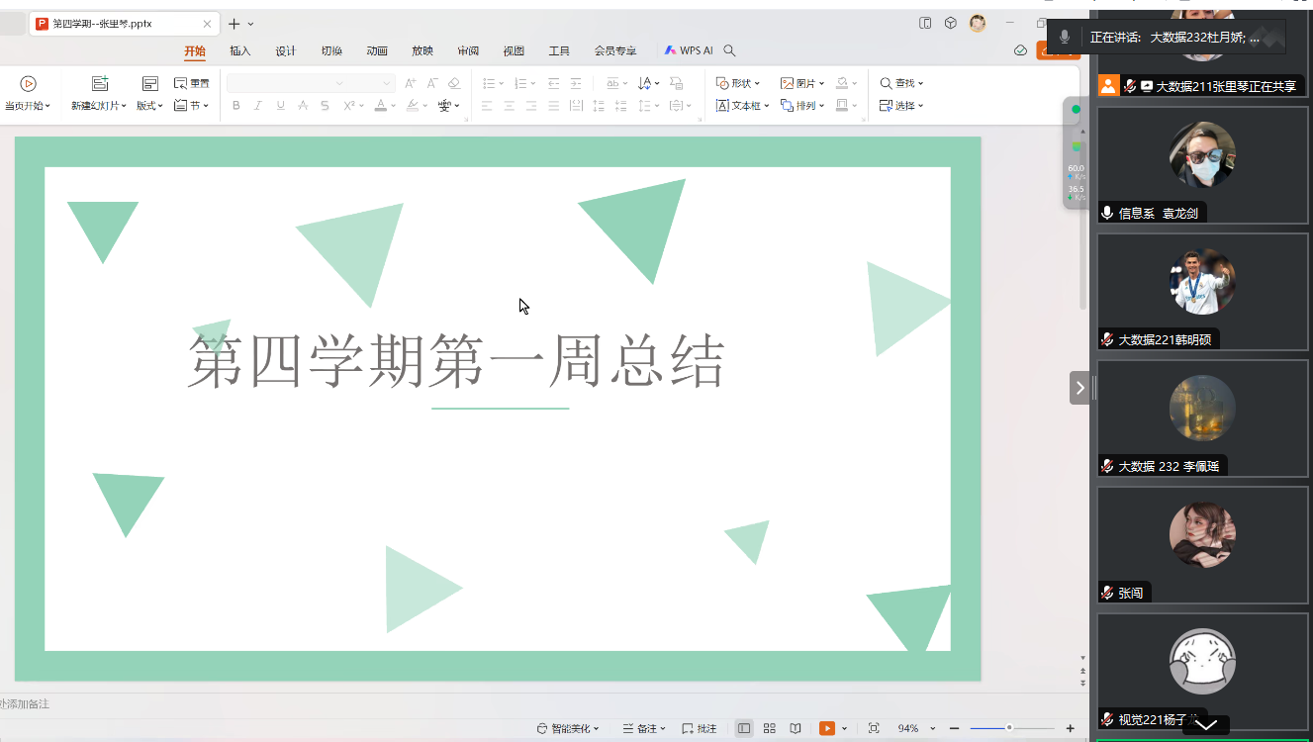Start slideshow from current slide icon

pos(28,84)
